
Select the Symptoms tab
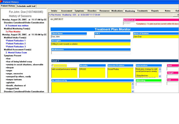pyautogui.click(x=79, y=11)
